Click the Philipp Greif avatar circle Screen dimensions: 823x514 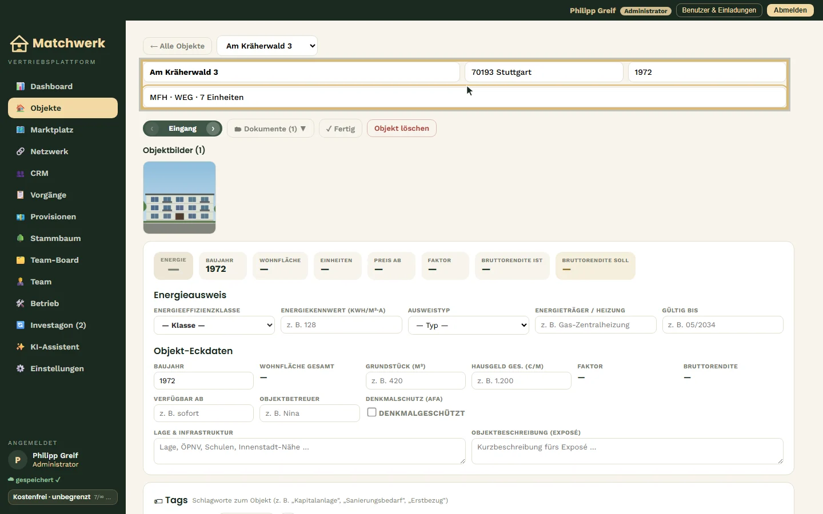18,460
